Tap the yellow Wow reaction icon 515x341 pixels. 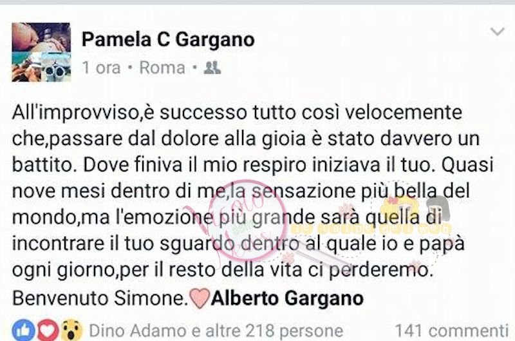pos(71,330)
